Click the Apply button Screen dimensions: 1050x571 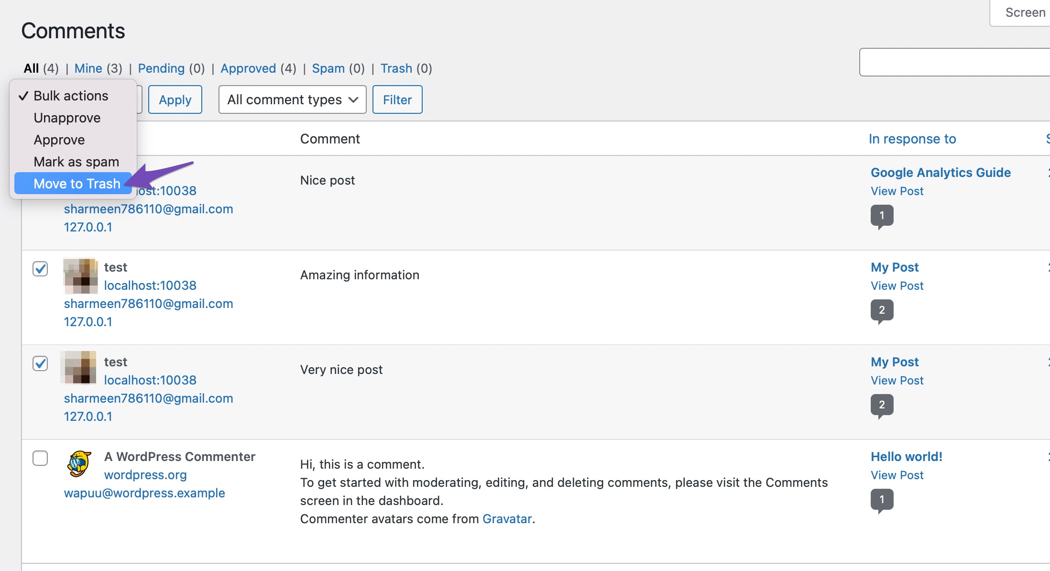[175, 100]
